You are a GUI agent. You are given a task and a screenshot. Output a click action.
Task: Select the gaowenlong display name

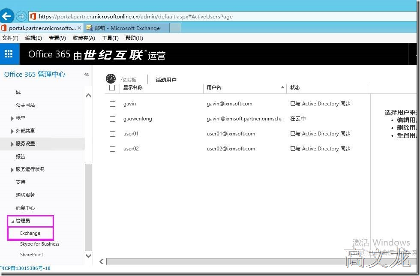pos(138,119)
